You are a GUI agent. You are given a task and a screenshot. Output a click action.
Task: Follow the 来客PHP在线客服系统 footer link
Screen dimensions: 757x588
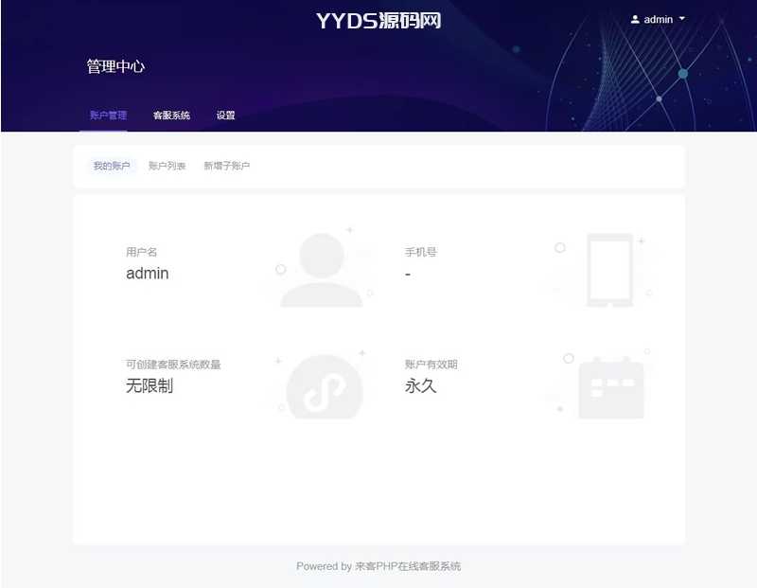[x=408, y=566]
